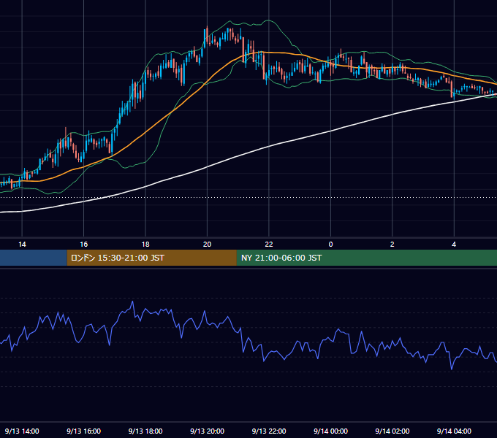
Task: Click the '9/13 22:00' date label
Action: [x=269, y=431]
